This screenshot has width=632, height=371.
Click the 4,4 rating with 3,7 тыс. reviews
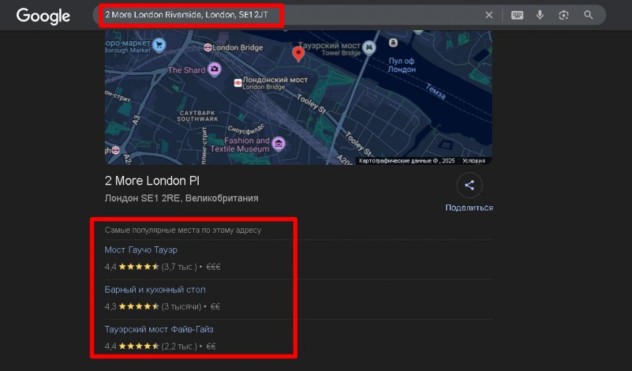pos(162,267)
